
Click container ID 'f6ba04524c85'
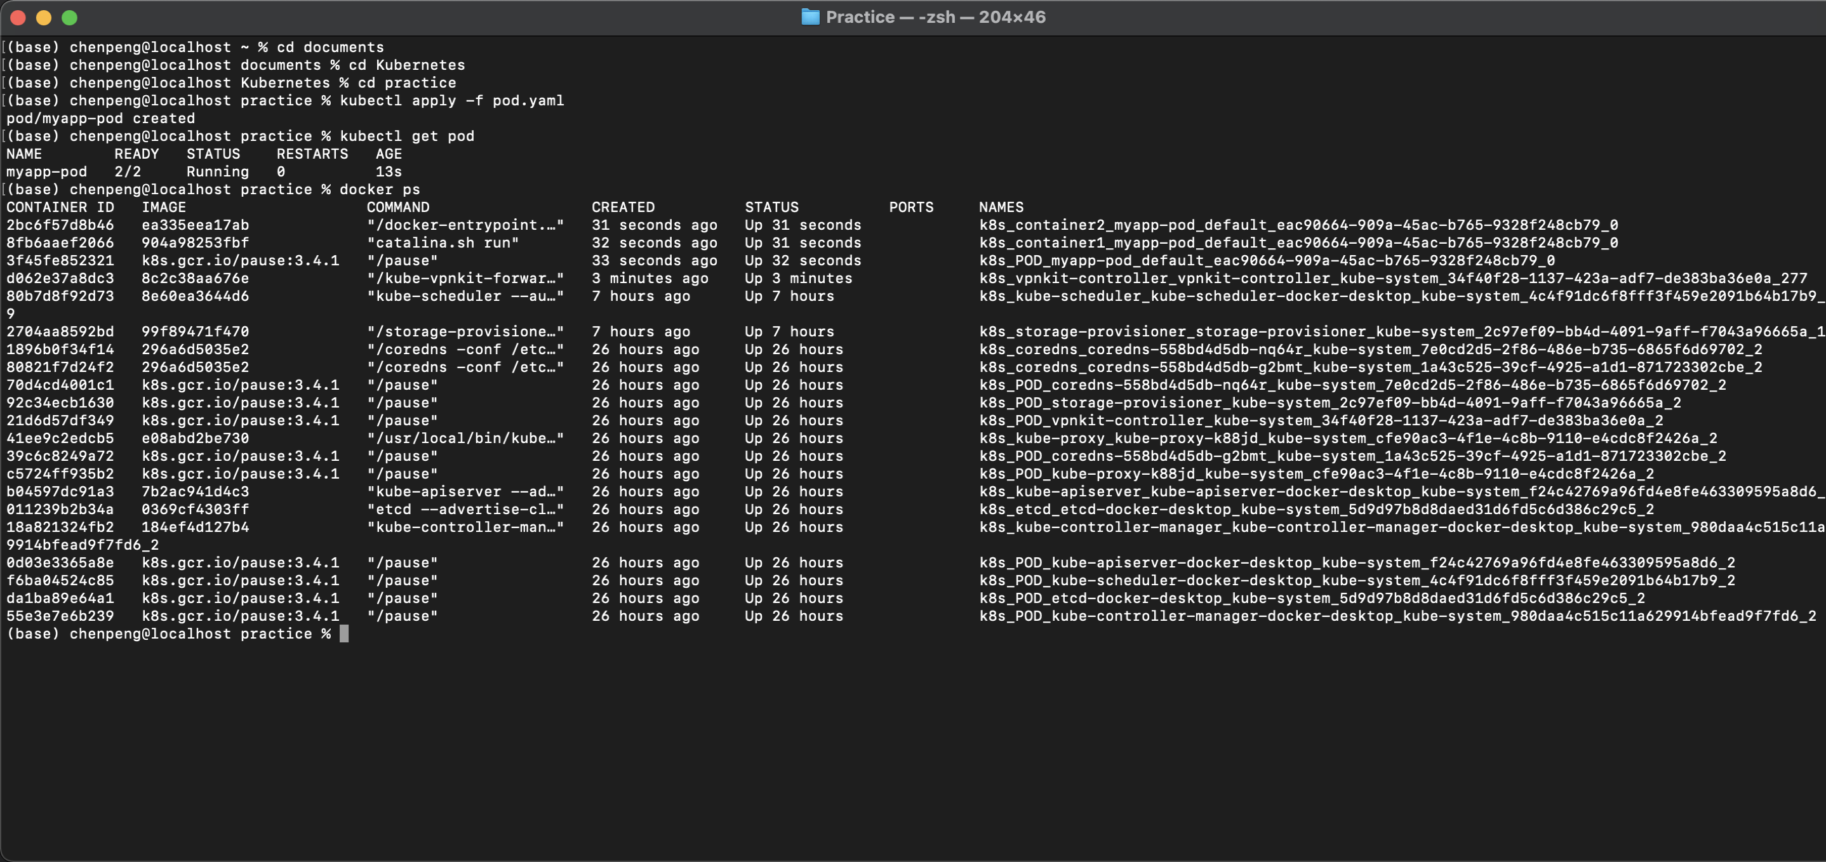coord(60,580)
